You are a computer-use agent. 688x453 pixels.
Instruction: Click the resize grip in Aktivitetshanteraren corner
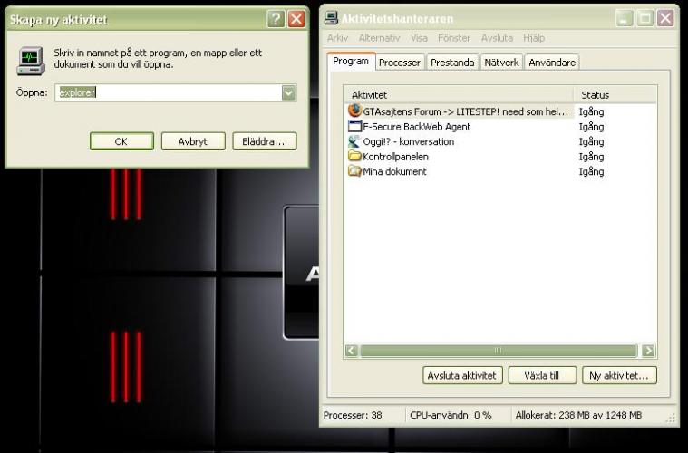tap(671, 419)
